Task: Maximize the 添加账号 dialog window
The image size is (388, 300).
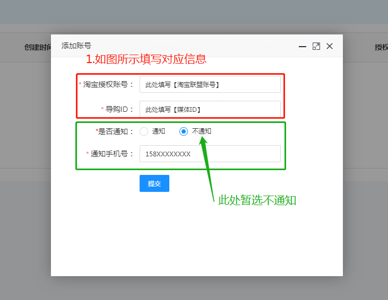Action: tap(316, 47)
